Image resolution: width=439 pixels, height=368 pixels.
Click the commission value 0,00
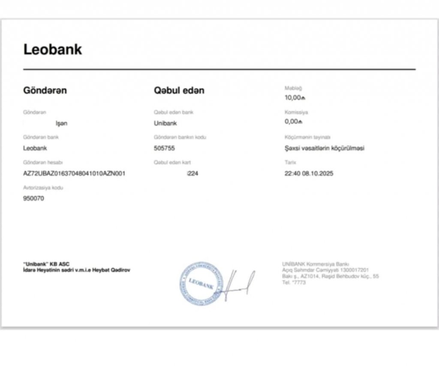(293, 122)
